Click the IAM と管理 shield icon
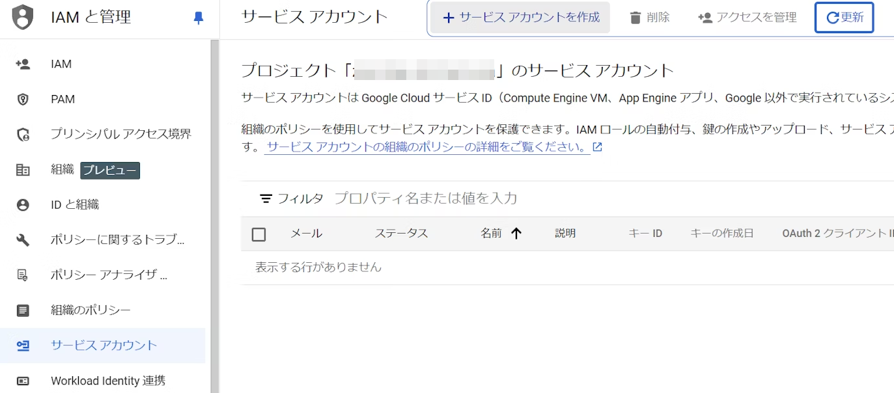Screen dimensions: 894x393 click(x=23, y=18)
